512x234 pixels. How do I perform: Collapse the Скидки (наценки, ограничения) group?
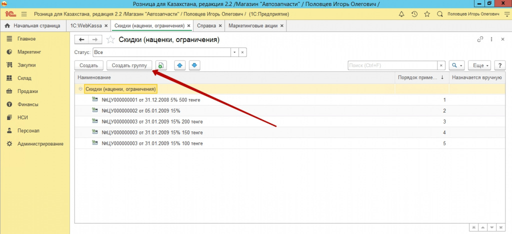point(80,89)
